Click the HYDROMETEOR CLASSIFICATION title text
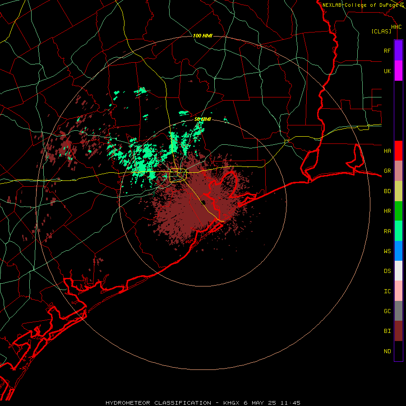This screenshot has height=406, width=406. pos(158,403)
